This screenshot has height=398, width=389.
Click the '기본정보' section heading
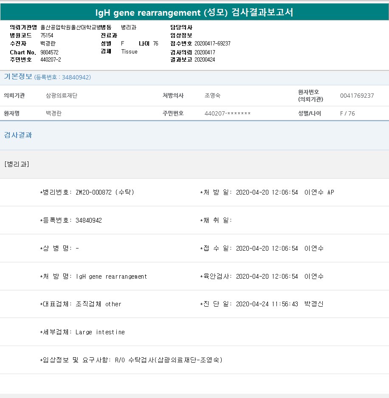click(18, 76)
